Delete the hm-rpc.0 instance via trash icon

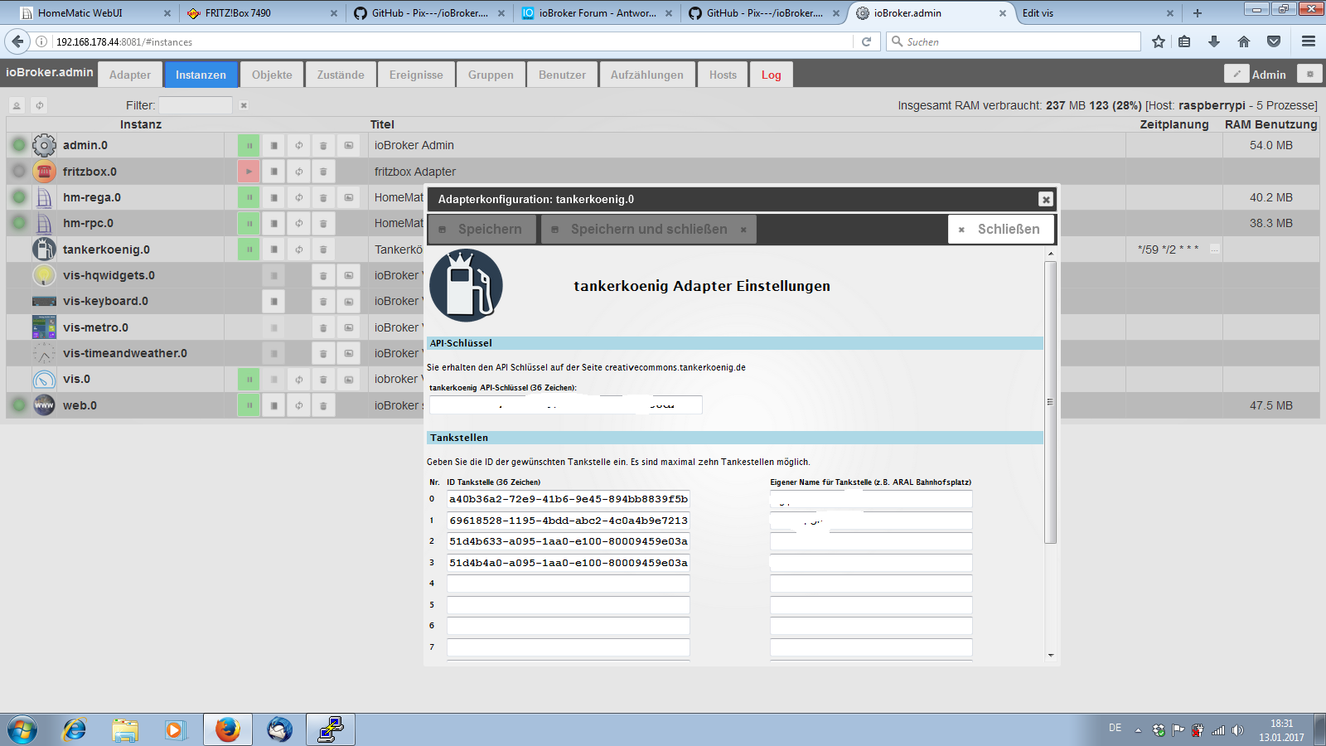(x=323, y=223)
